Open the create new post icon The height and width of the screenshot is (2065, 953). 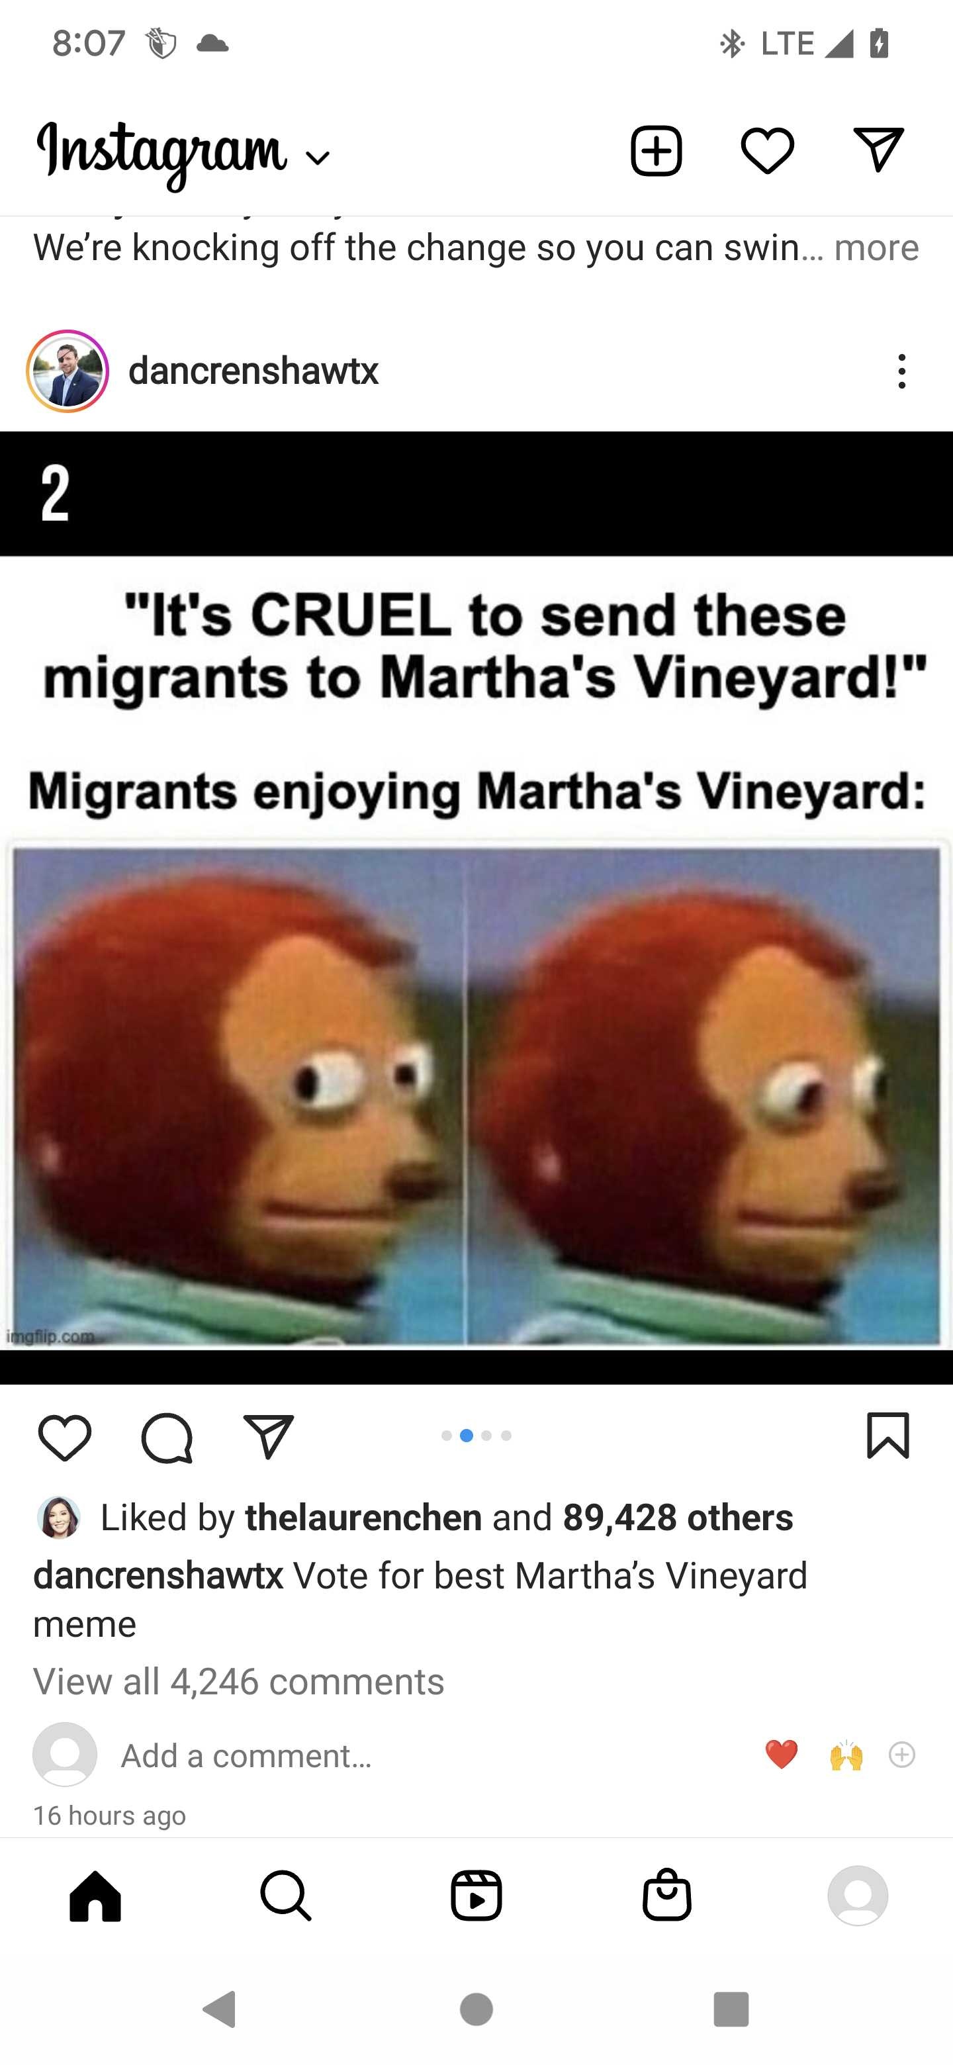656,151
